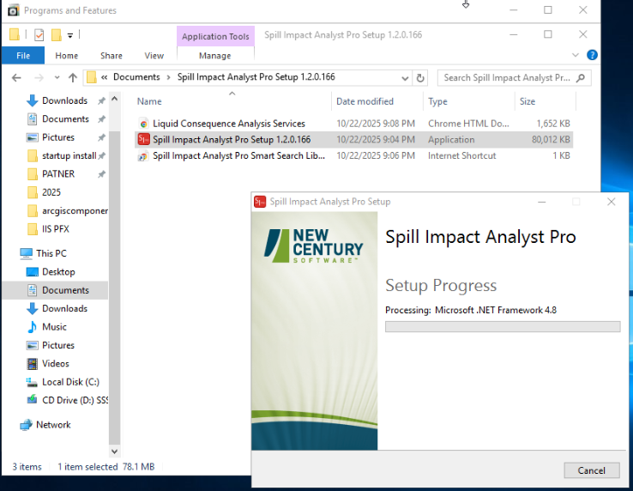Click Local Disk (C:) in navigation pane
Screen dimensions: 633x491
[70, 382]
